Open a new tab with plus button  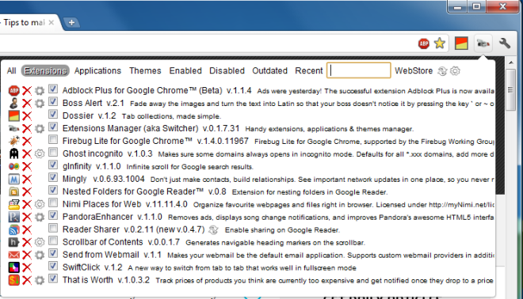pyautogui.click(x=71, y=23)
